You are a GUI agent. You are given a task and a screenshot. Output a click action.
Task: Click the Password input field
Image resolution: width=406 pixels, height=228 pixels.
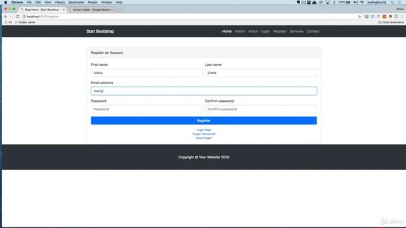147,109
